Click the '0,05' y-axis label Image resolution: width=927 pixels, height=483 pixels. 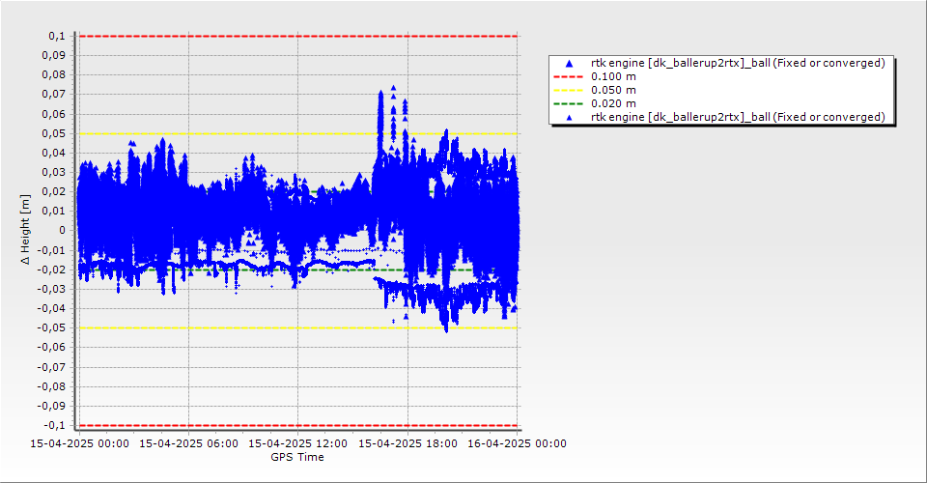point(54,133)
